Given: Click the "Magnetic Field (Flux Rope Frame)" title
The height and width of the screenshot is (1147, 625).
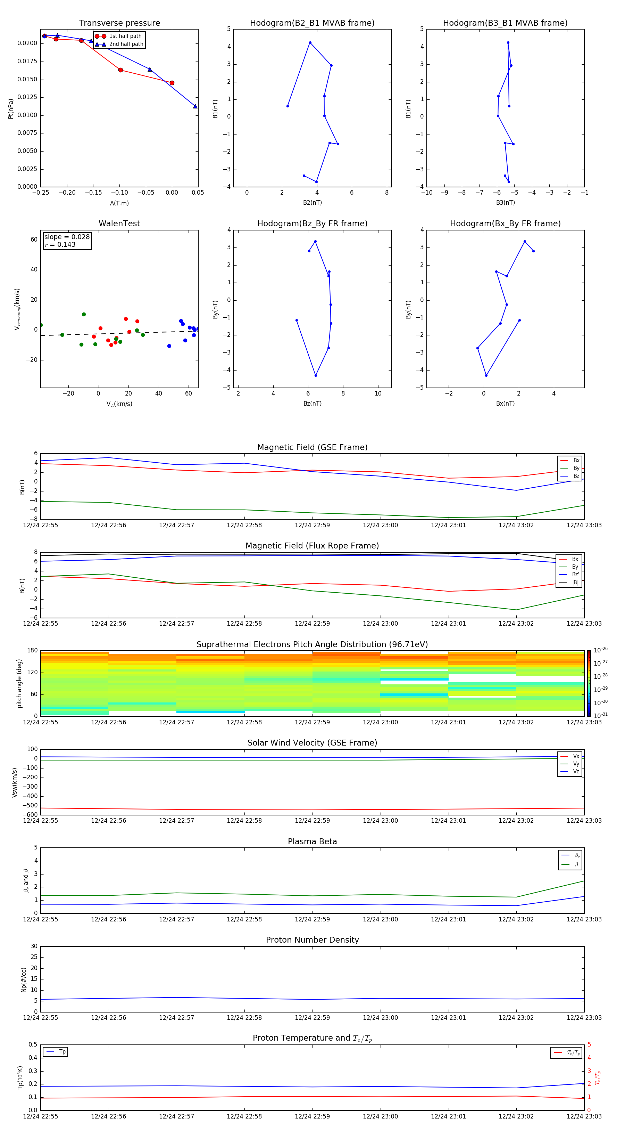Looking at the screenshot, I should pyautogui.click(x=312, y=545).
